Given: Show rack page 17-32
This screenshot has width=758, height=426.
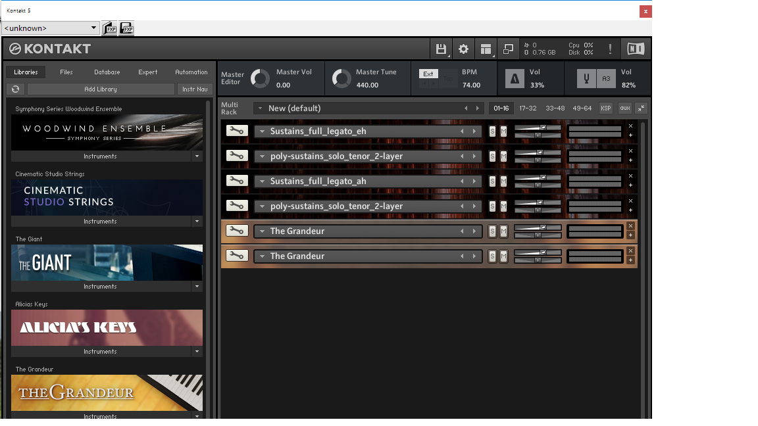Looking at the screenshot, I should [528, 108].
